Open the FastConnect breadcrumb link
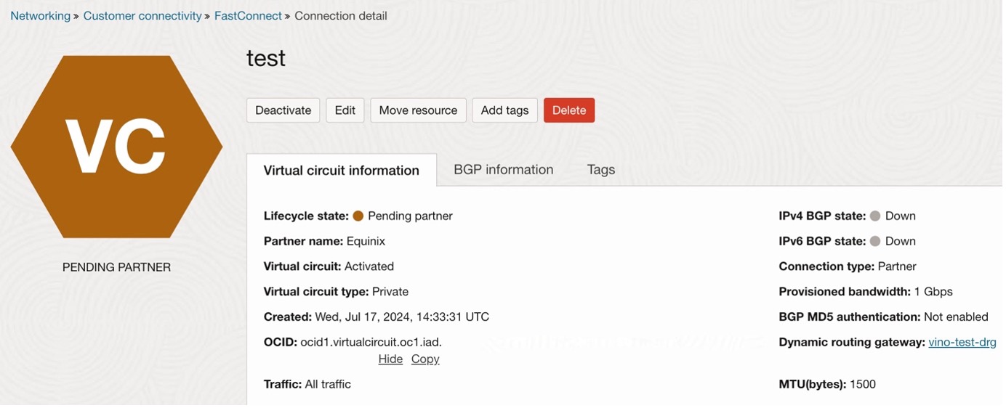The width and height of the screenshot is (1006, 408). [248, 16]
